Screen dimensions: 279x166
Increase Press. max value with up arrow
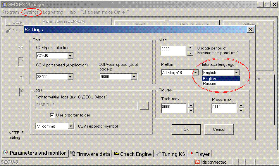coord(241,106)
